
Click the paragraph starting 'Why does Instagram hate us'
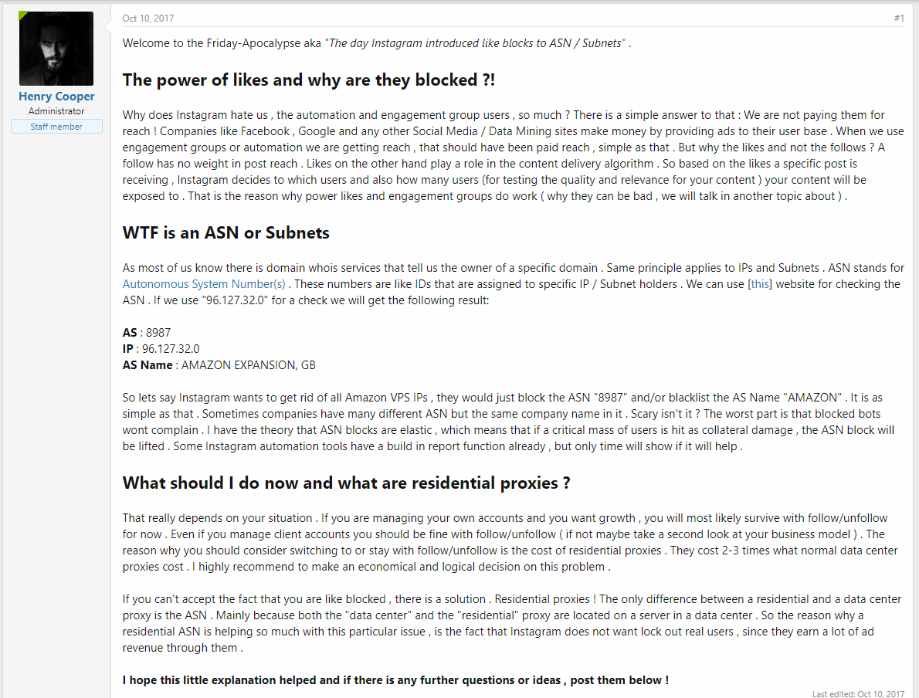tap(514, 156)
